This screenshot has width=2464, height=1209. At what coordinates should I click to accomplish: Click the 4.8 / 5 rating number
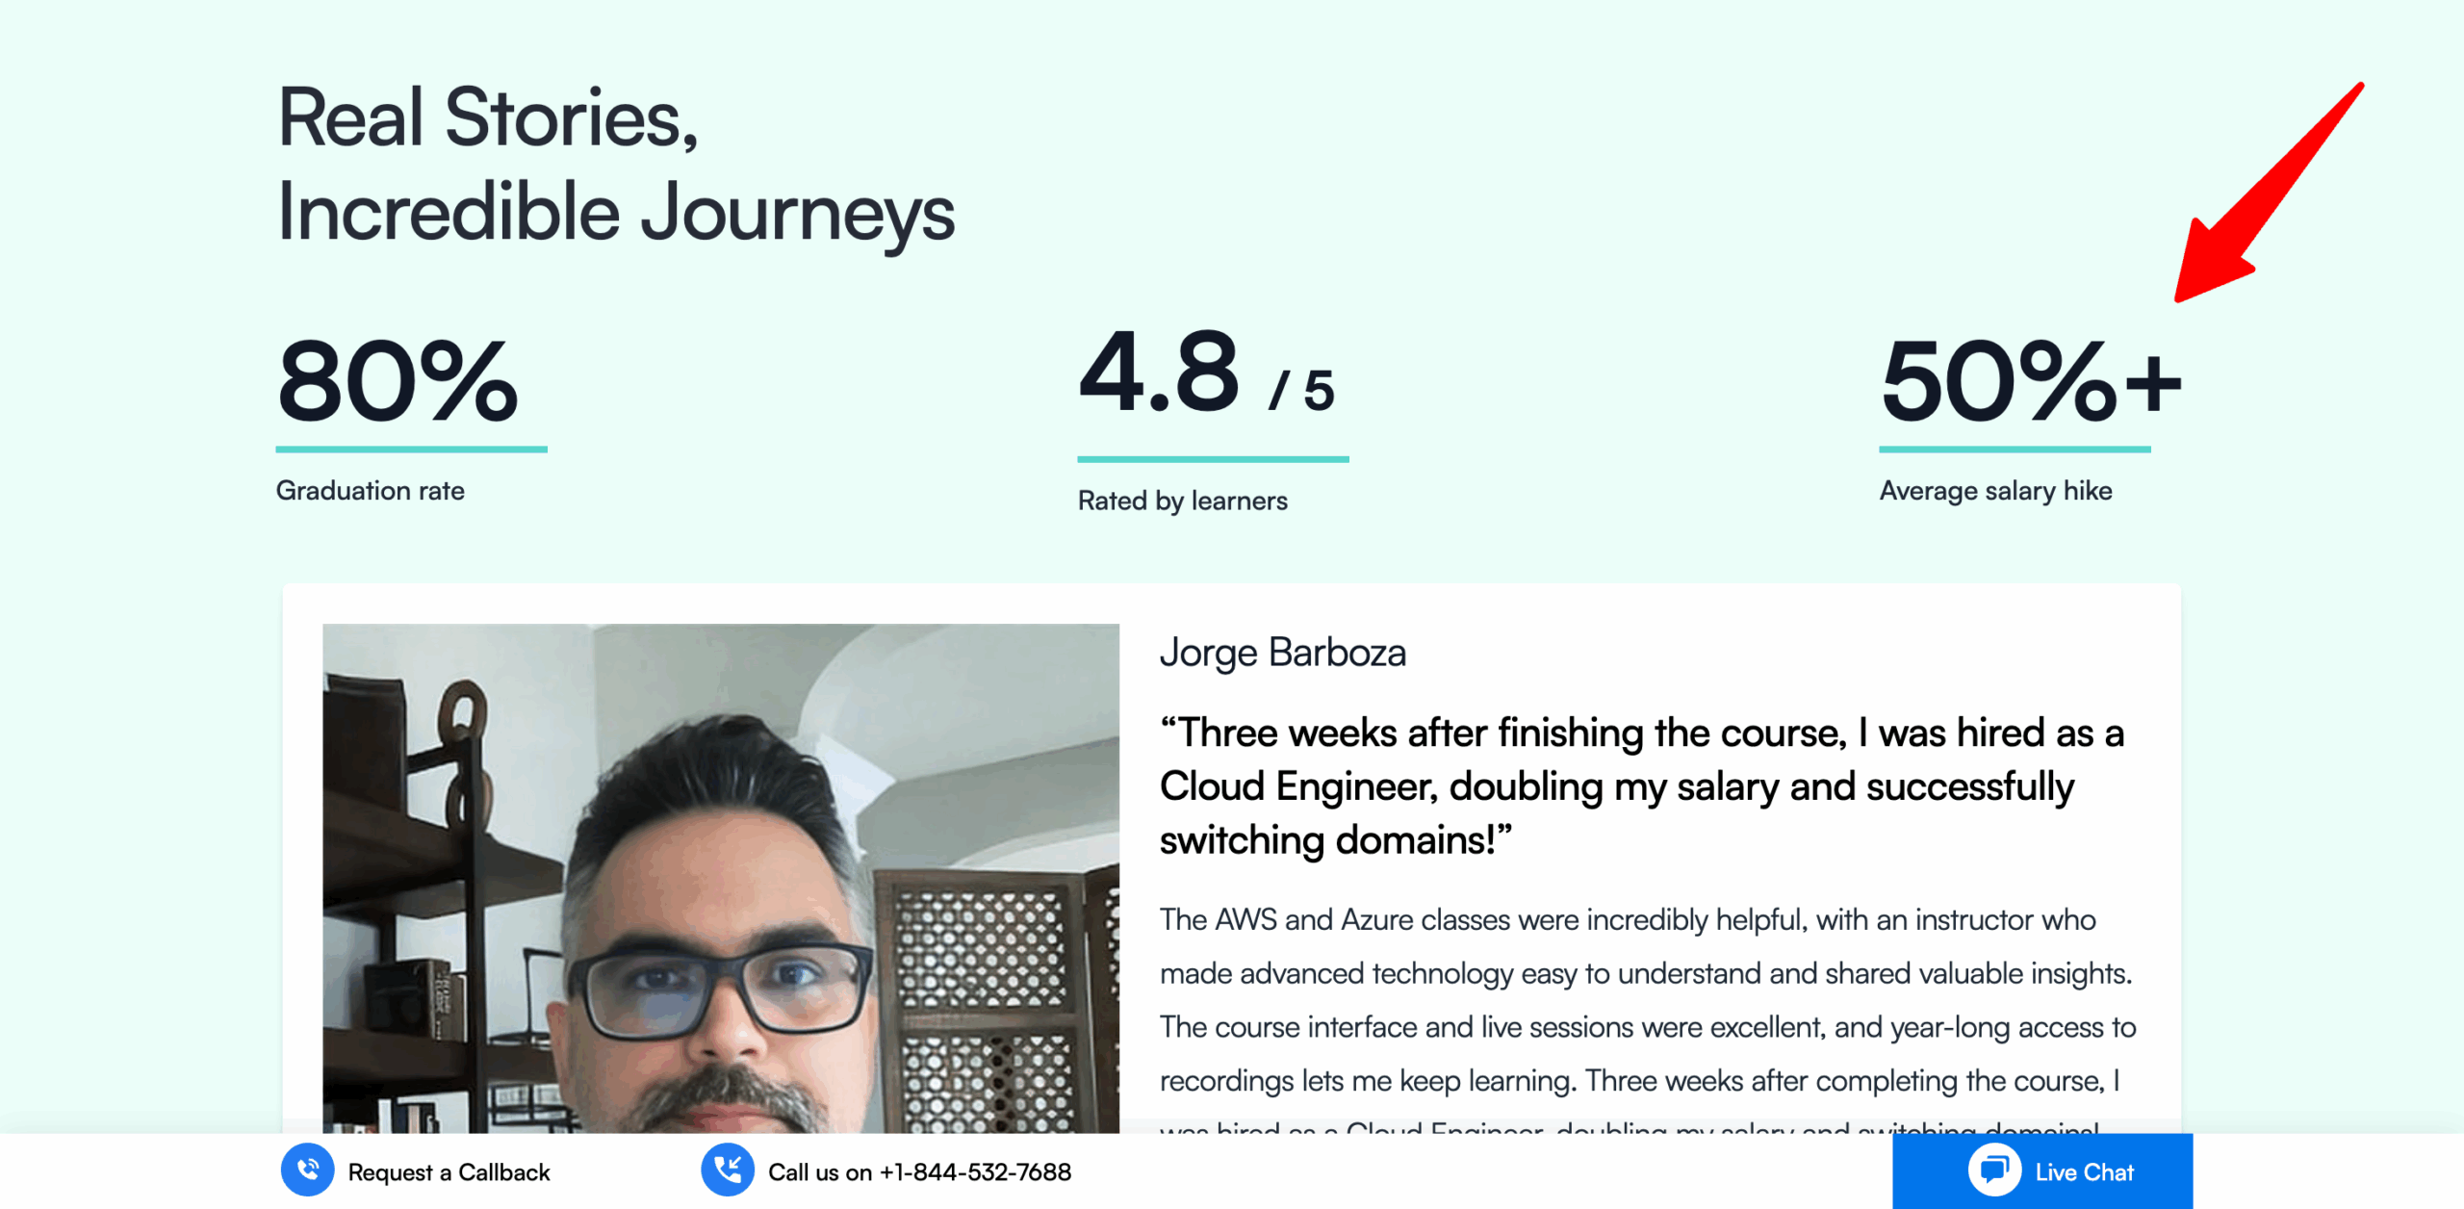(1205, 373)
